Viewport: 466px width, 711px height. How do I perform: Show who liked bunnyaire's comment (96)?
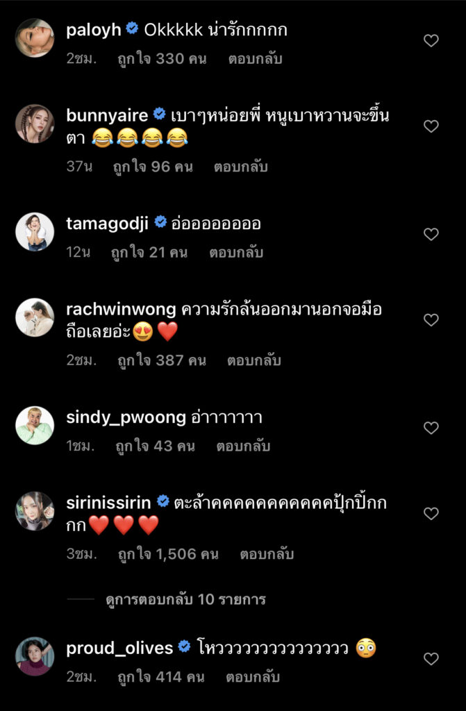(153, 167)
